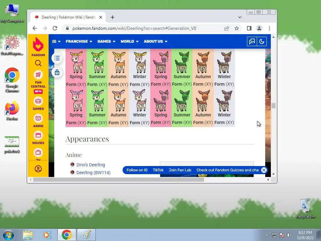
Task: Click the Appearances section heading
Action: (87, 139)
